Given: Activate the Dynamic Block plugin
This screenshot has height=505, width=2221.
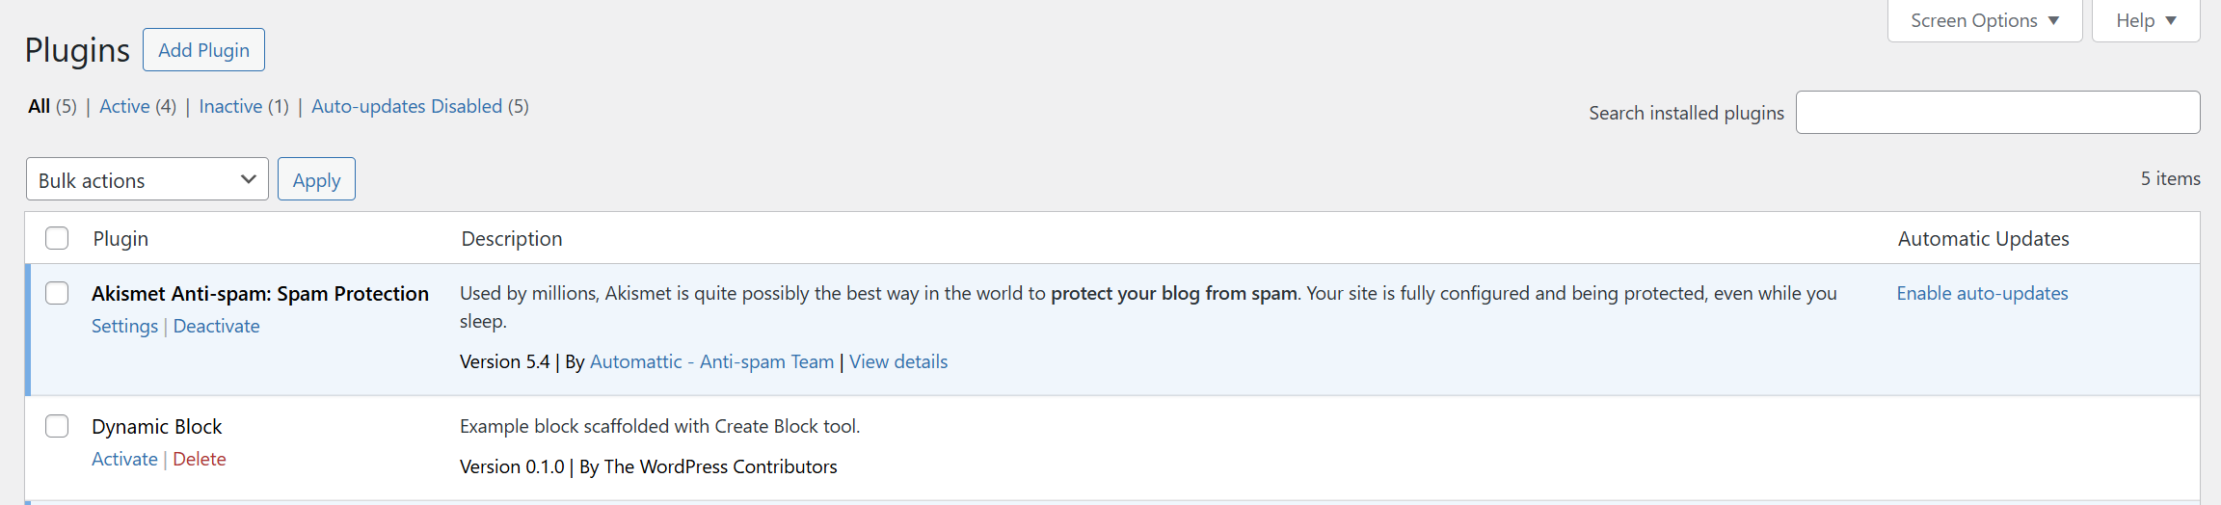Looking at the screenshot, I should point(124,459).
